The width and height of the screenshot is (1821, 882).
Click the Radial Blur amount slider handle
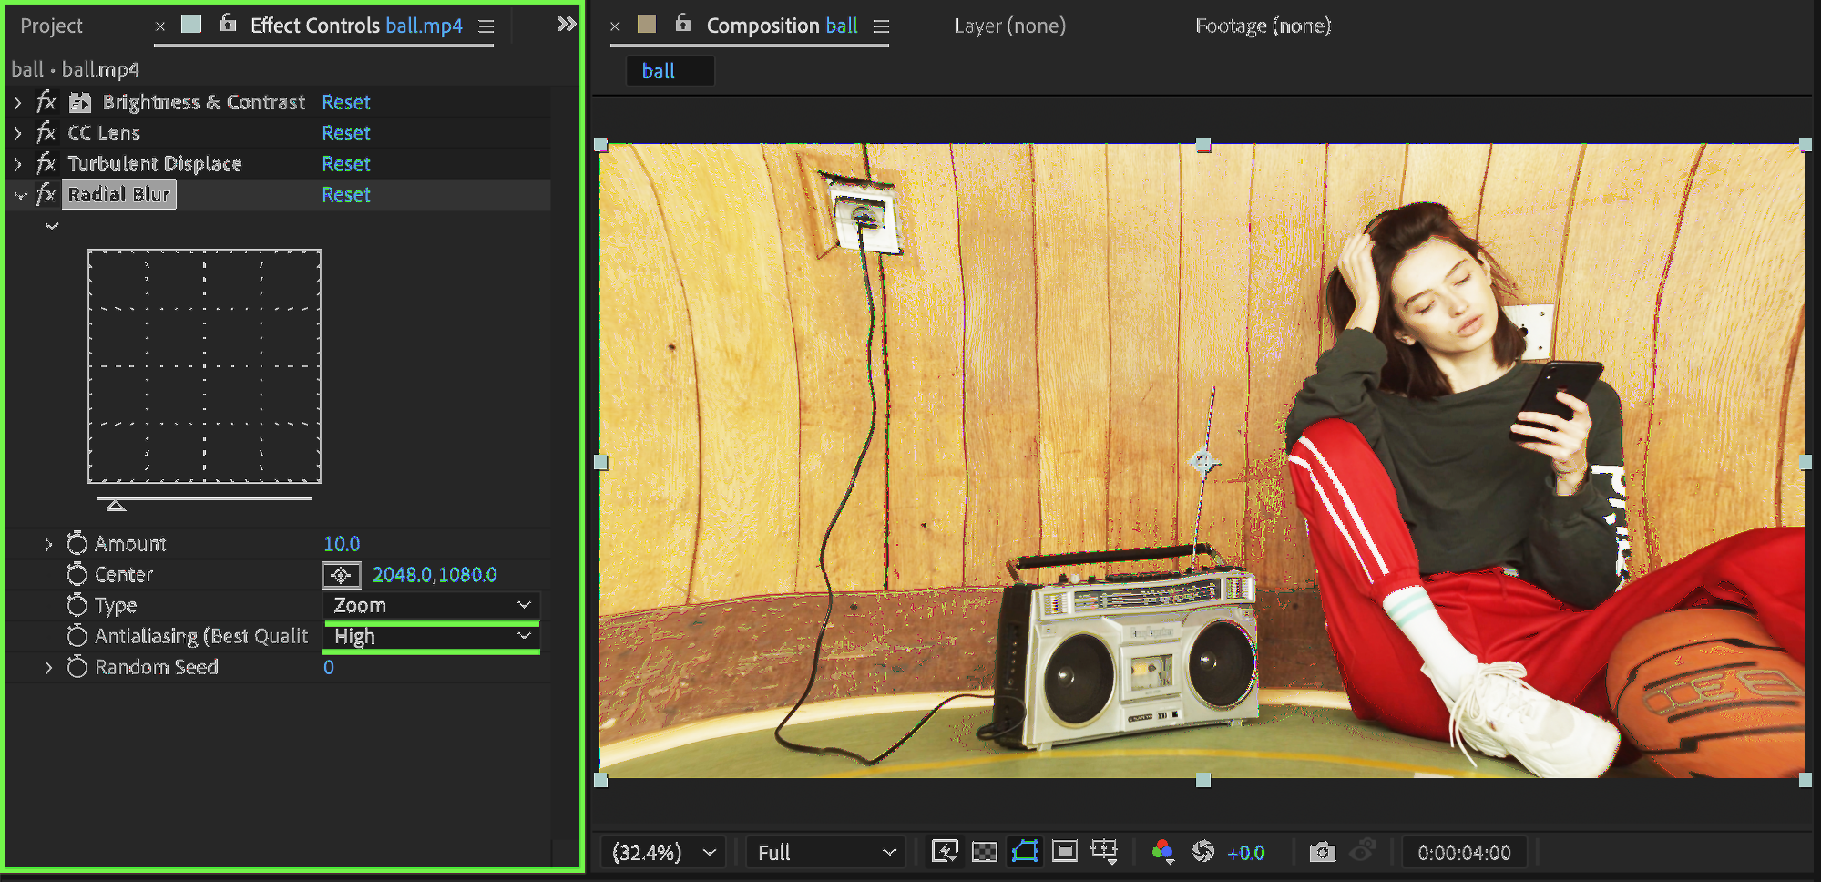click(x=116, y=505)
